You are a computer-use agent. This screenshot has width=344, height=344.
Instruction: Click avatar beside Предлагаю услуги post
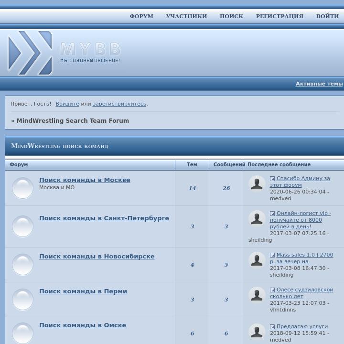click(257, 332)
